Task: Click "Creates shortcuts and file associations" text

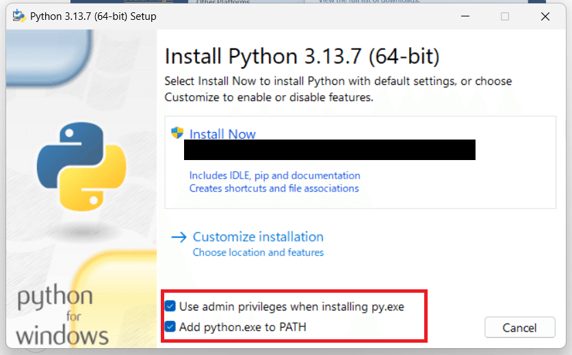Action: click(x=274, y=188)
